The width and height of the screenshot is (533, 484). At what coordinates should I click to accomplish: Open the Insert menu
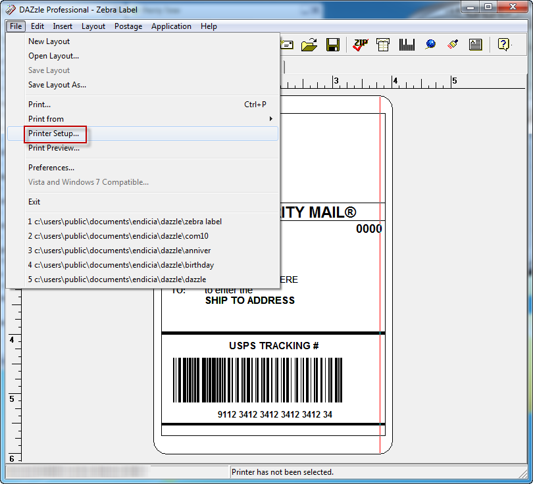point(63,26)
